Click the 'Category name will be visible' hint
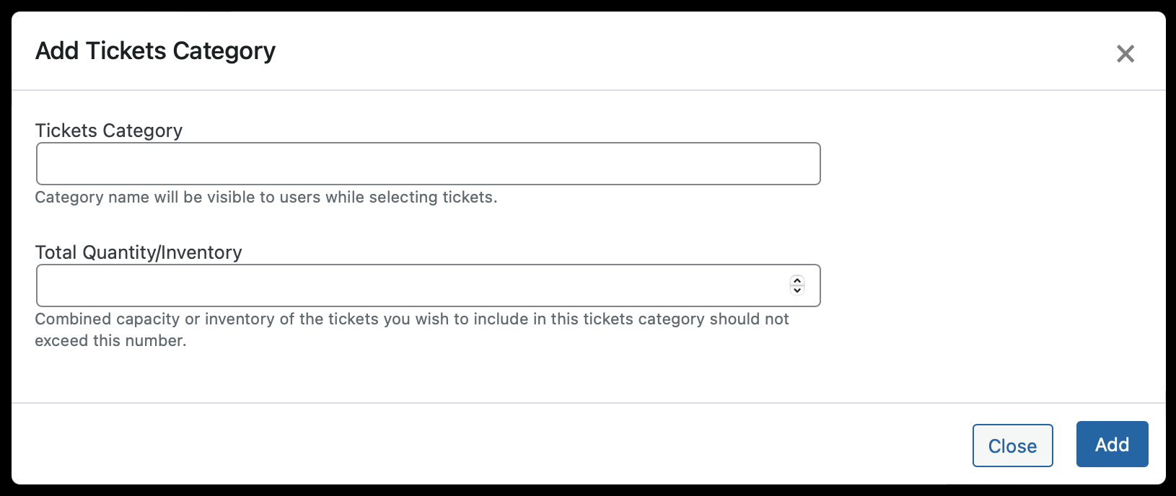 266,197
